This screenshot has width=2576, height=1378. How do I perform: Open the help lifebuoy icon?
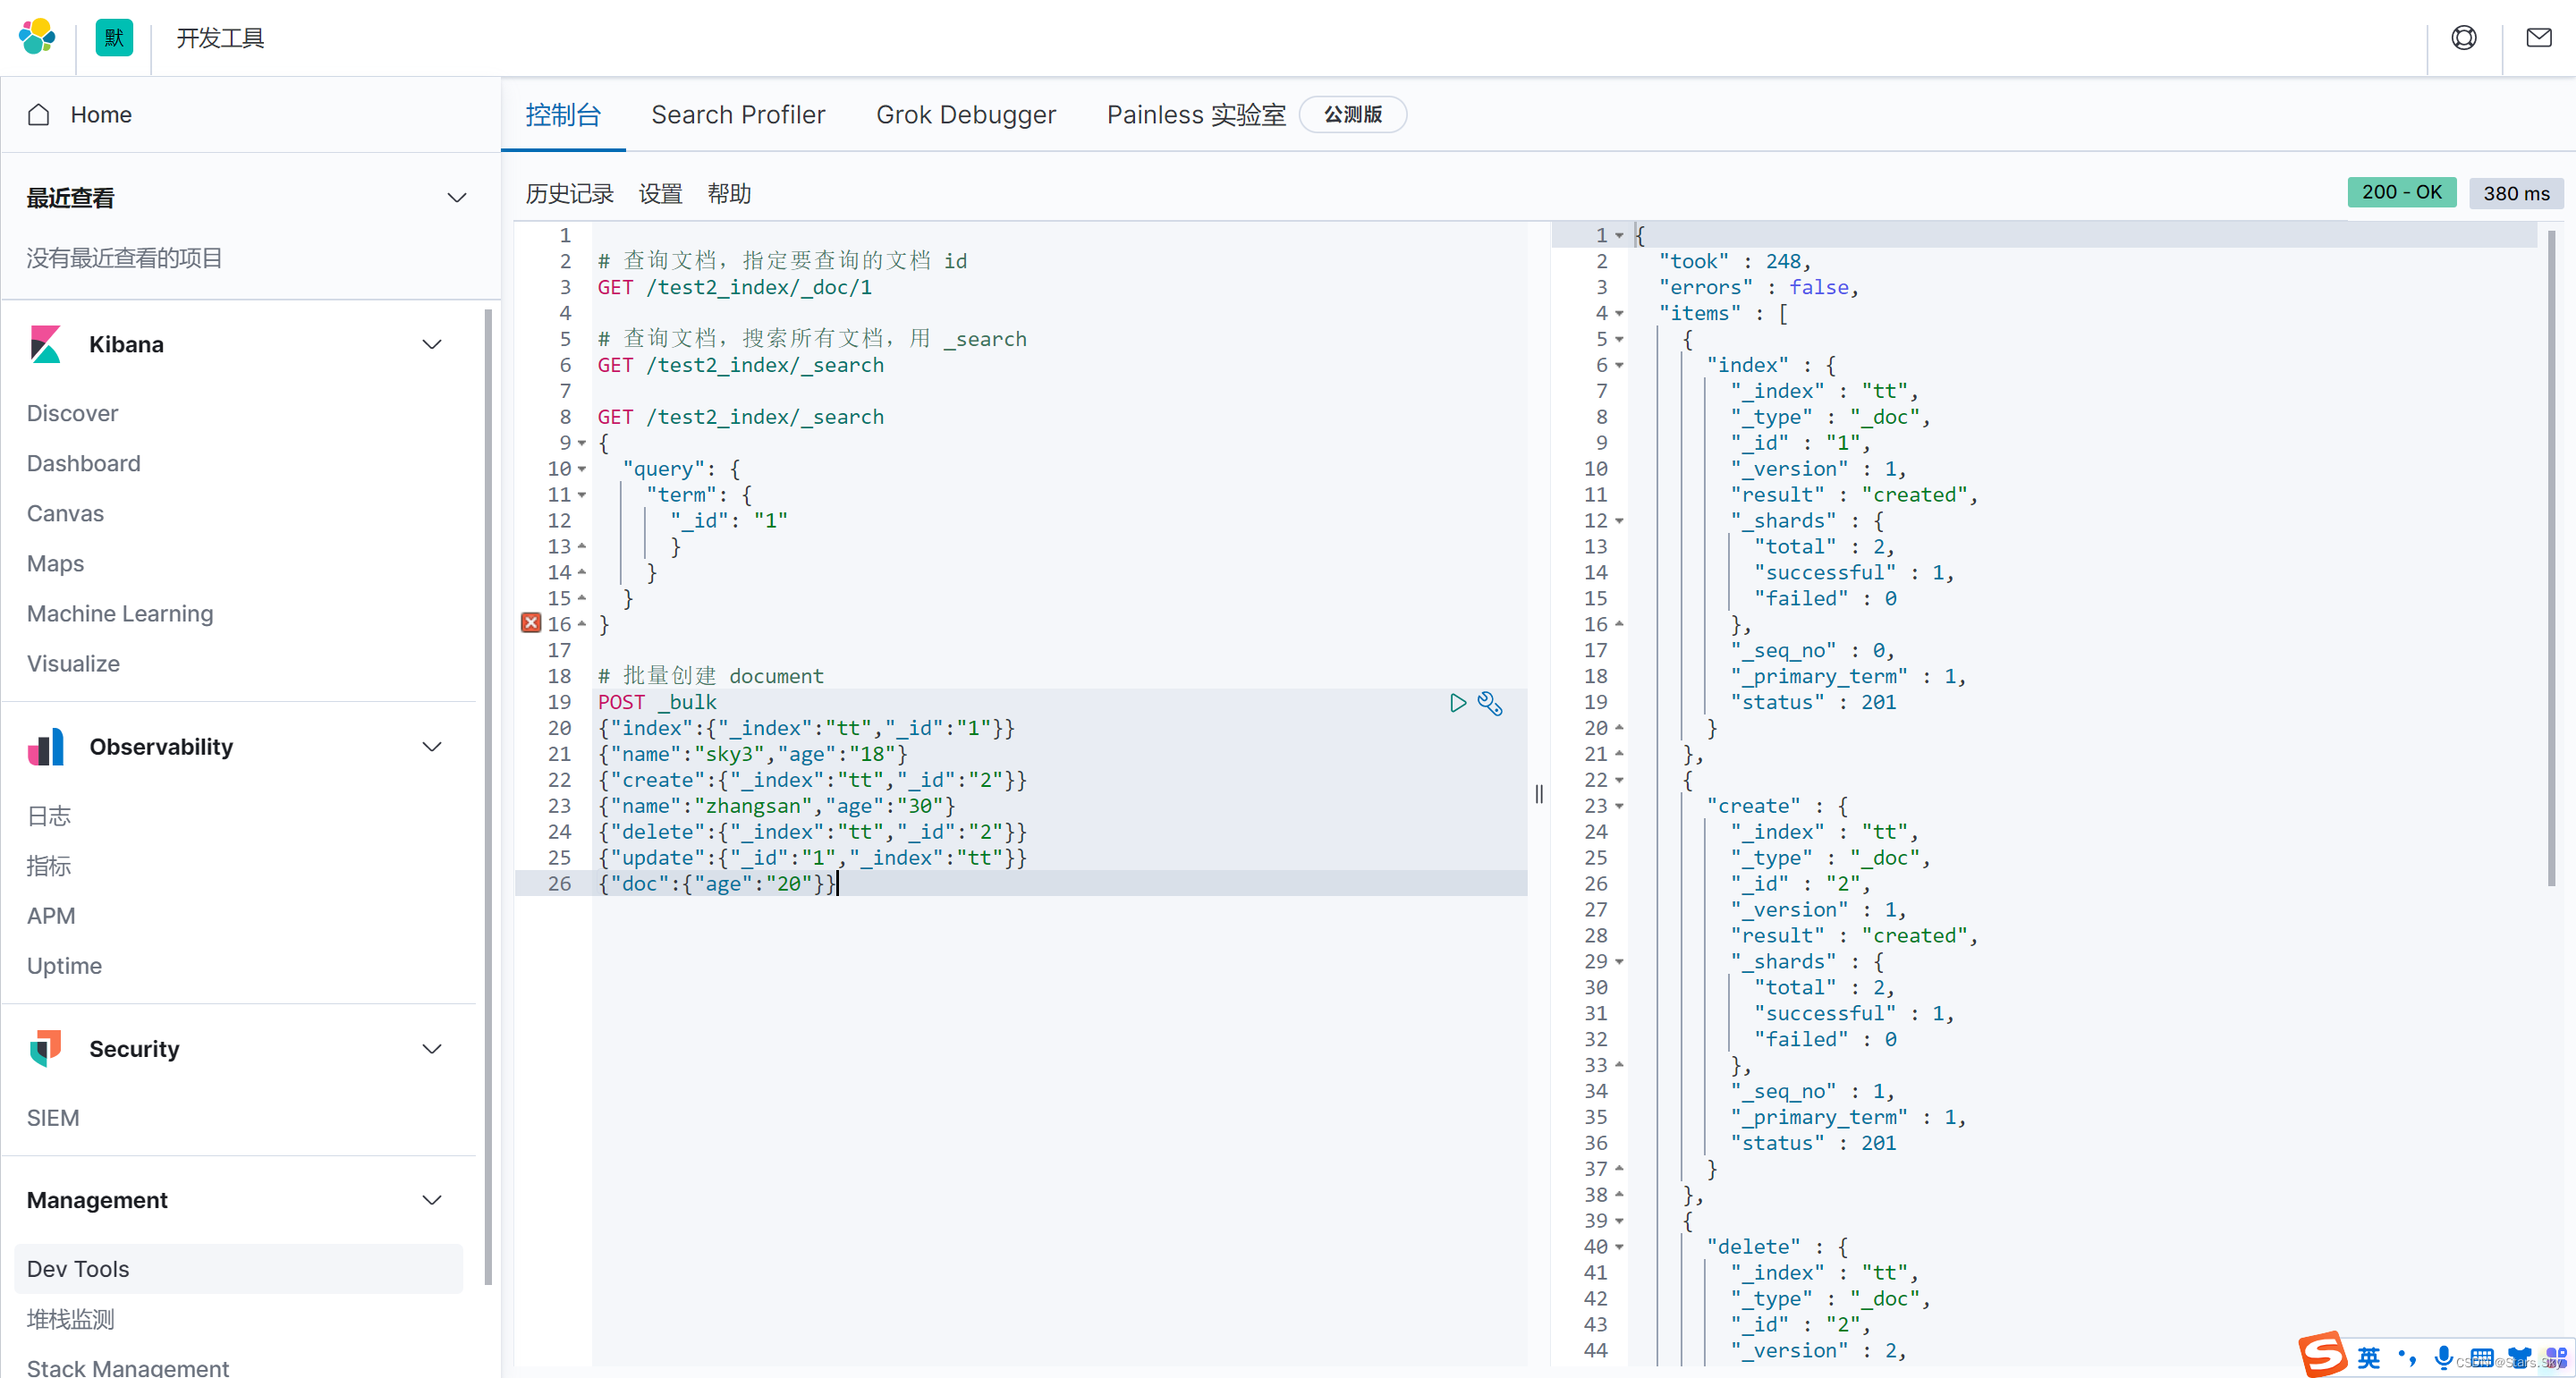pyautogui.click(x=2464, y=37)
